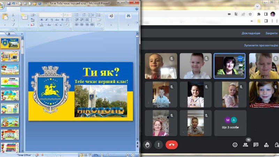Toggle underline text formatting in the ribbon
The image size is (279, 157).
pos(51,20)
